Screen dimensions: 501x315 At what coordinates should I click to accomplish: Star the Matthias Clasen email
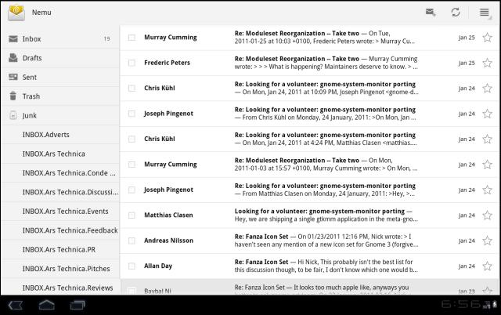(487, 215)
